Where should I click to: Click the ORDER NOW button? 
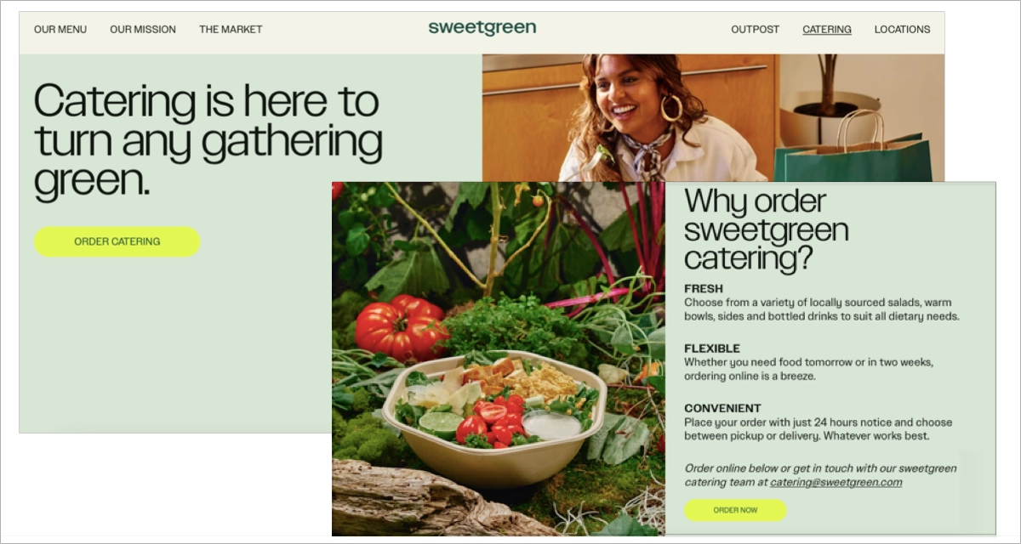pyautogui.click(x=735, y=510)
